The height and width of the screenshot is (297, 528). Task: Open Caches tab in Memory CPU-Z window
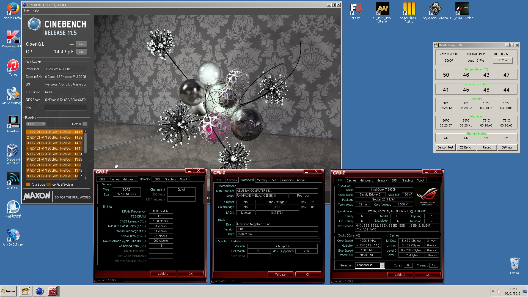(114, 179)
